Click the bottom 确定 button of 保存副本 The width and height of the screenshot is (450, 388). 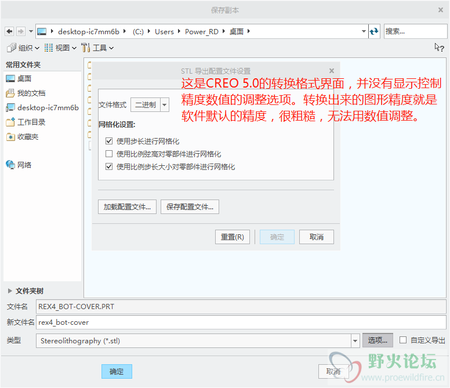click(x=117, y=372)
